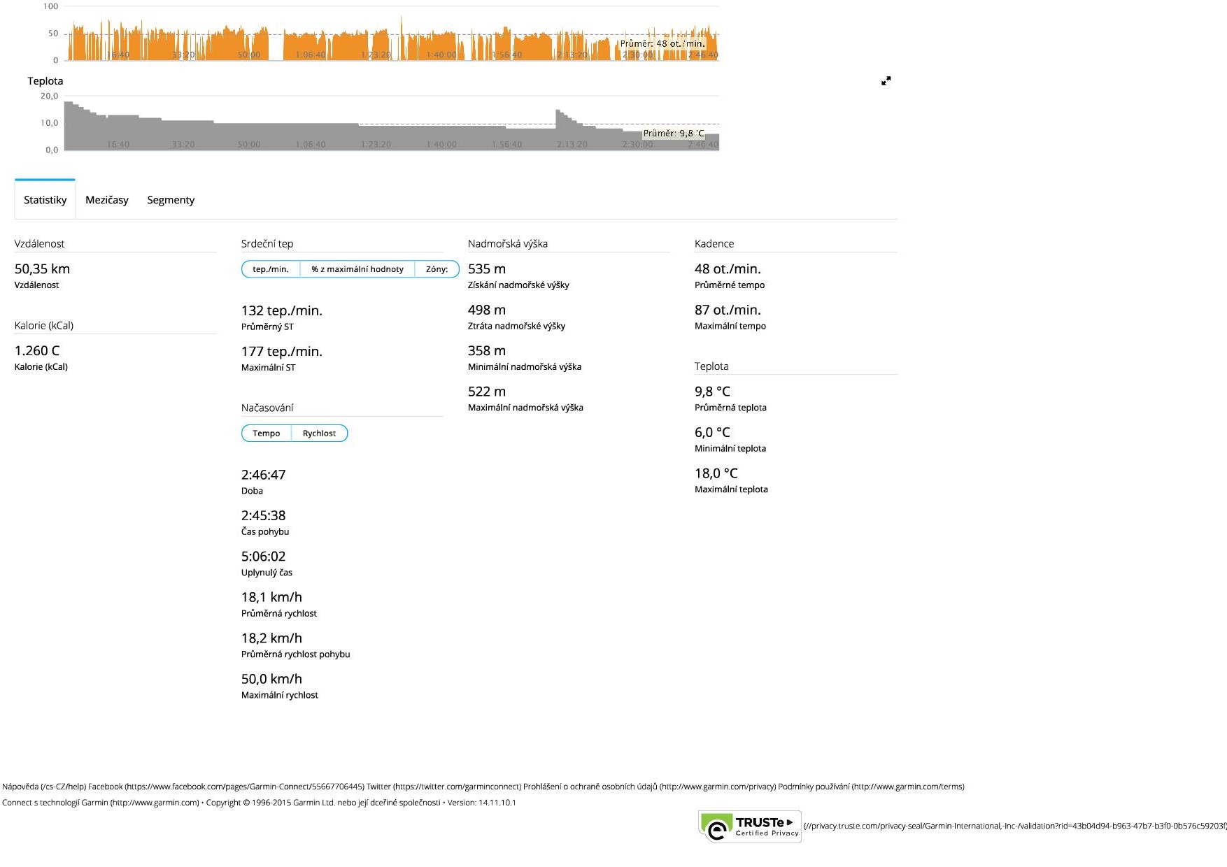This screenshot has width=1227, height=867.
Task: Open the Nápověda help link
Action: 43,787
